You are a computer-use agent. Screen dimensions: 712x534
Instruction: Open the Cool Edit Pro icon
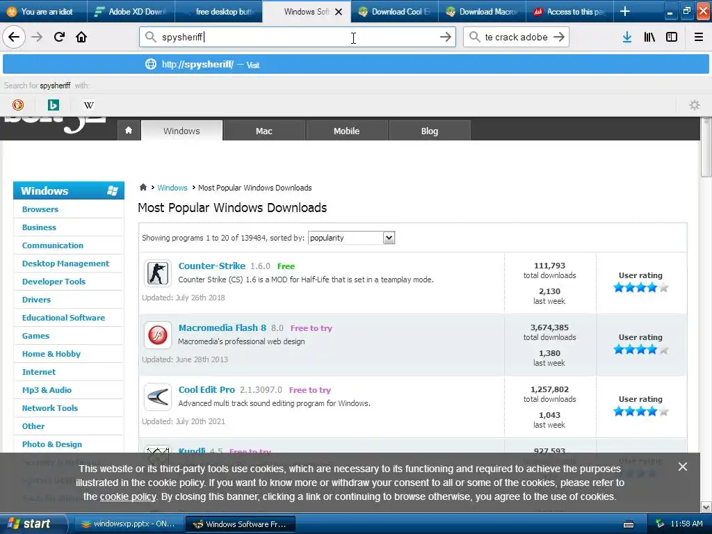tap(158, 397)
